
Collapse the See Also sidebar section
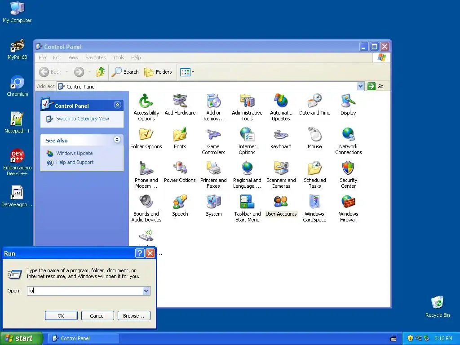(x=117, y=140)
